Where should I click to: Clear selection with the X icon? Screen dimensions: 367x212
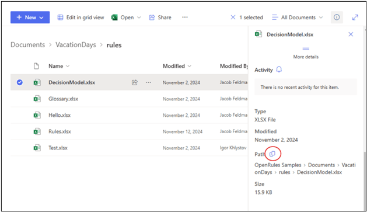(233, 18)
